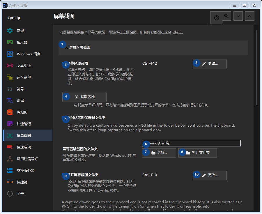Go to the 快捷键 sidebar page
262x214 pixels.
[x=28, y=182]
